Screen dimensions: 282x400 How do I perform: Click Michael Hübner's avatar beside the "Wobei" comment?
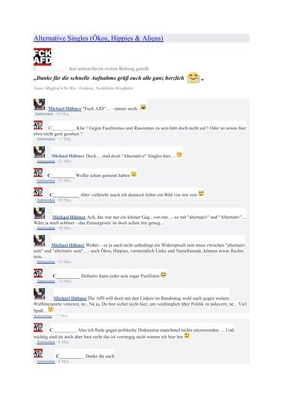pos(39,241)
